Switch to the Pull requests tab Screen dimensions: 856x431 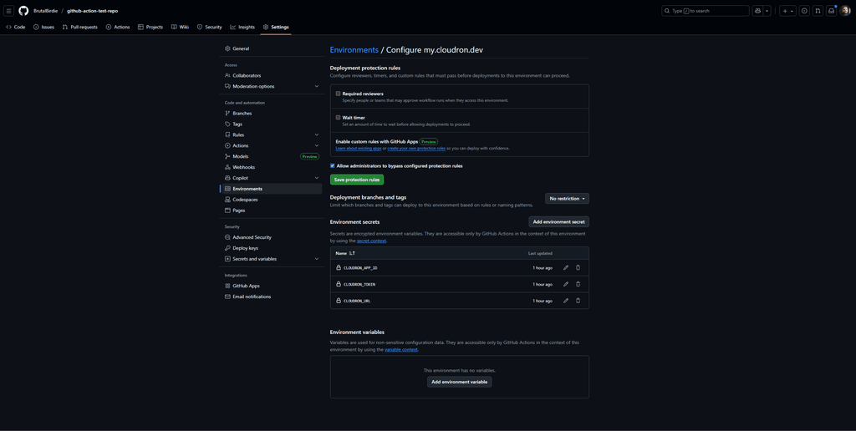(x=79, y=27)
